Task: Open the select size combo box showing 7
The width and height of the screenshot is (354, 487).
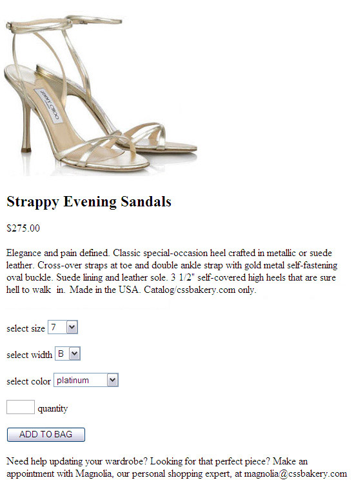Action: (x=63, y=327)
